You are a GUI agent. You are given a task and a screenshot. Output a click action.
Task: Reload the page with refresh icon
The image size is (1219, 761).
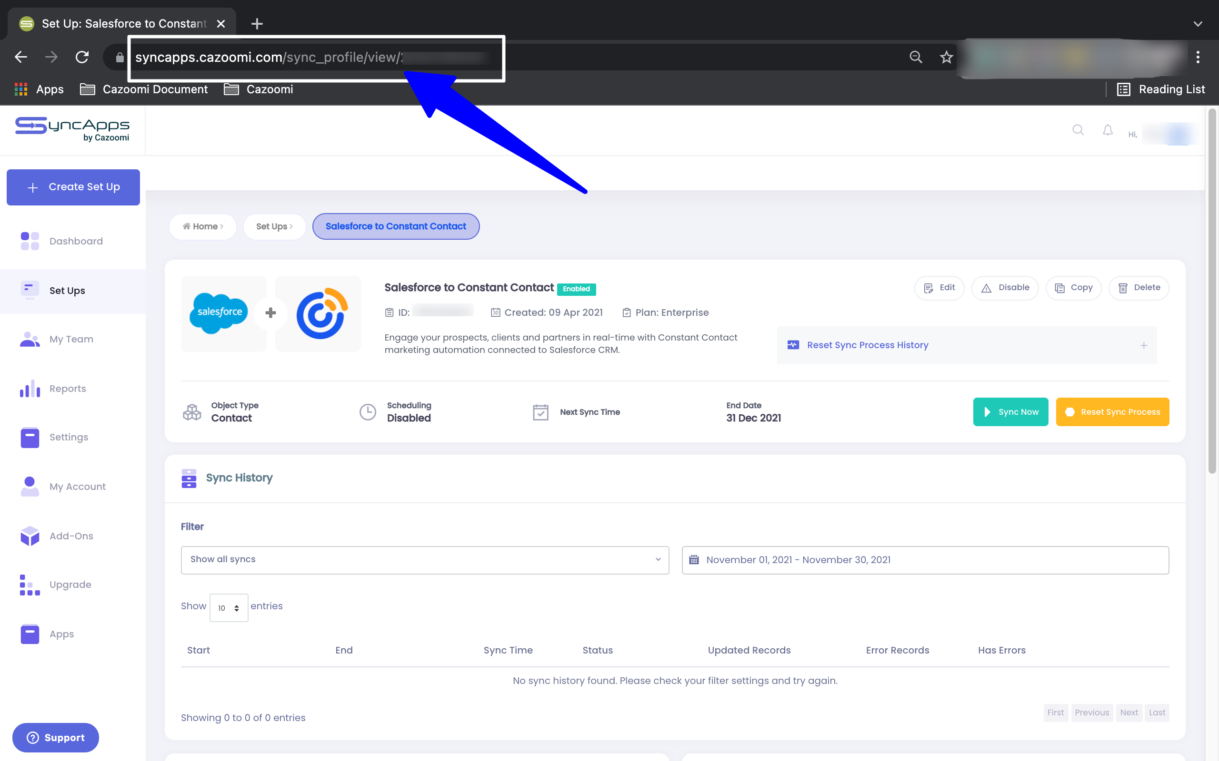[x=82, y=58]
